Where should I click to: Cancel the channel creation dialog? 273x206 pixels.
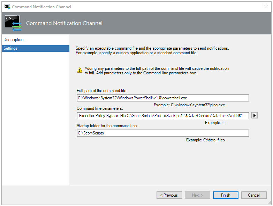tap(254, 195)
